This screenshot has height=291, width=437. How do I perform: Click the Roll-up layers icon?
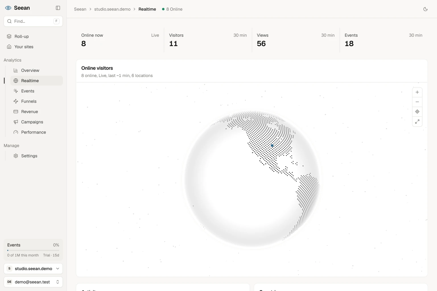coord(9,36)
